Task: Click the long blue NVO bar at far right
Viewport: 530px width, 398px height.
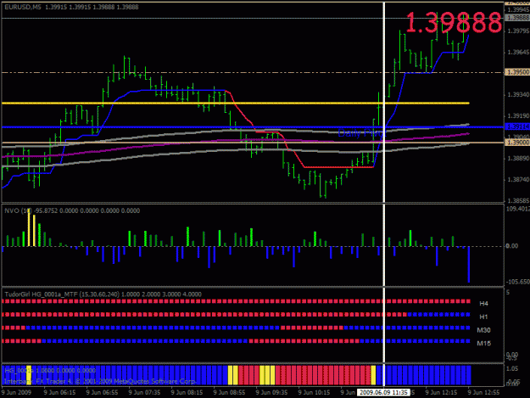Action: click(x=469, y=265)
